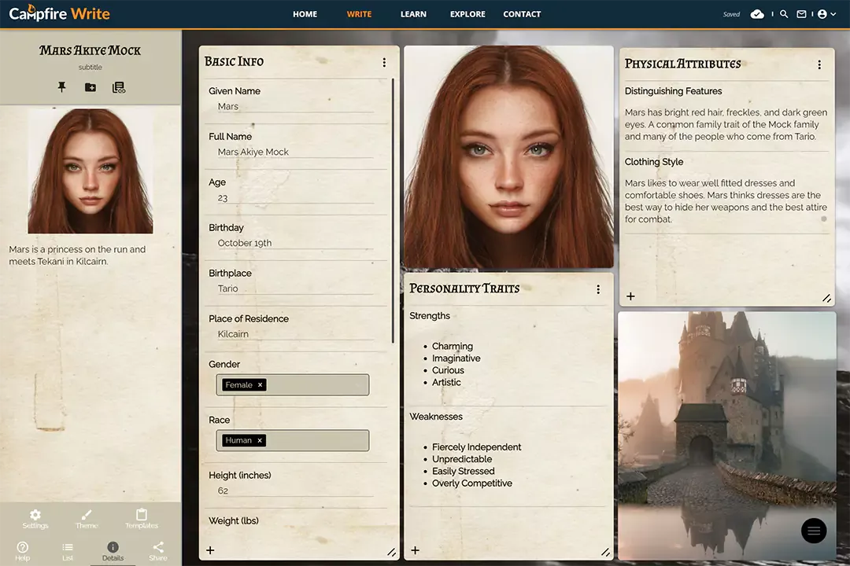
Task: Open the round hamburger menu button
Action: pos(814,531)
